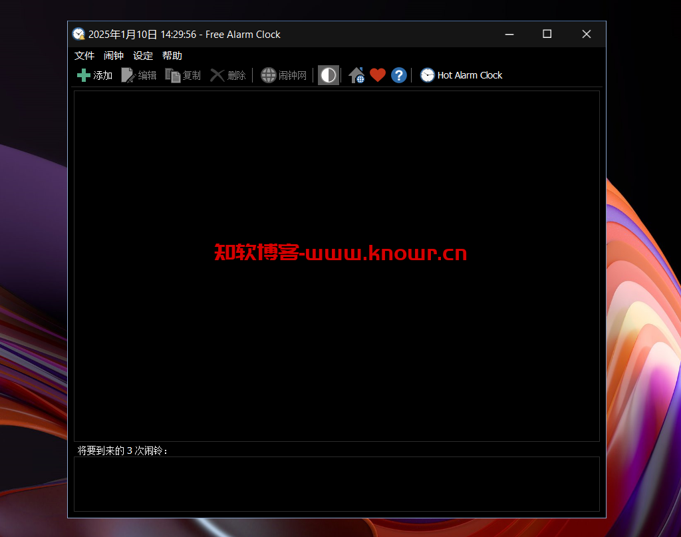This screenshot has width=681, height=537.
Task: Click the red heart icon
Action: click(x=378, y=75)
